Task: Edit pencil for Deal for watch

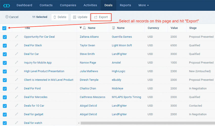Action: click(x=16, y=123)
